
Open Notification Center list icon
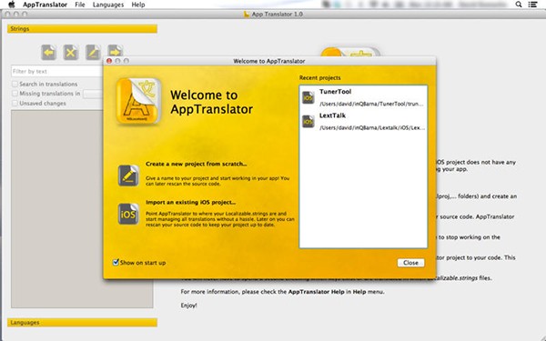click(532, 5)
